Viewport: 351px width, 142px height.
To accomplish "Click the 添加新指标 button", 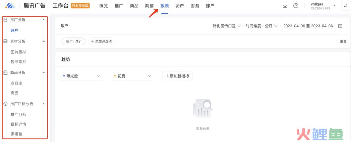I will [177, 76].
